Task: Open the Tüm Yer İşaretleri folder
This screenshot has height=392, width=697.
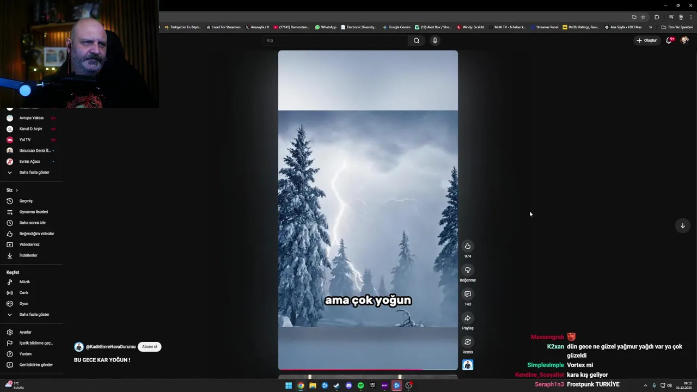Action: coord(677,27)
